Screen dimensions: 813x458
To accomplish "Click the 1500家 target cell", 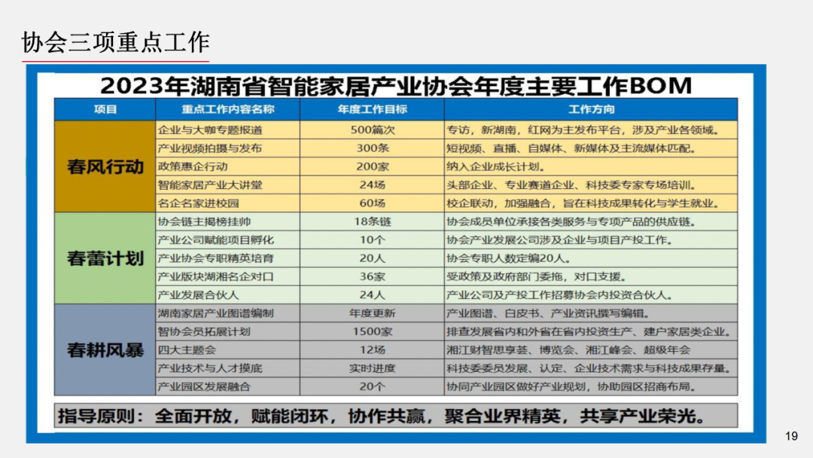I will 372,331.
